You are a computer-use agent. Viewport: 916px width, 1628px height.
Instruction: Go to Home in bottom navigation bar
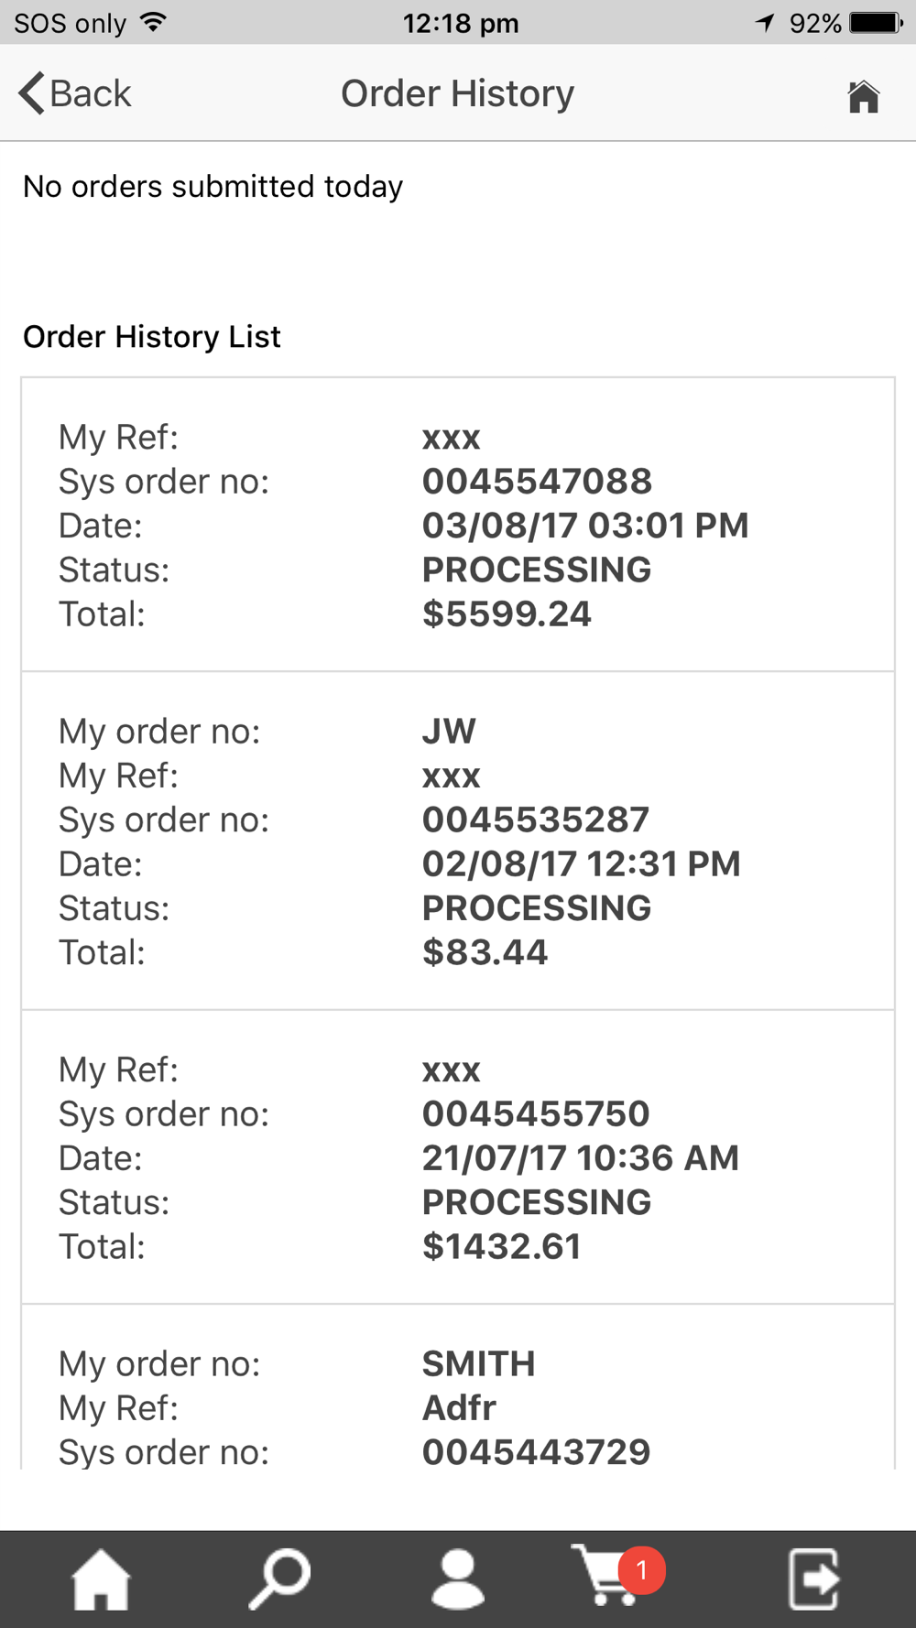[101, 1579]
